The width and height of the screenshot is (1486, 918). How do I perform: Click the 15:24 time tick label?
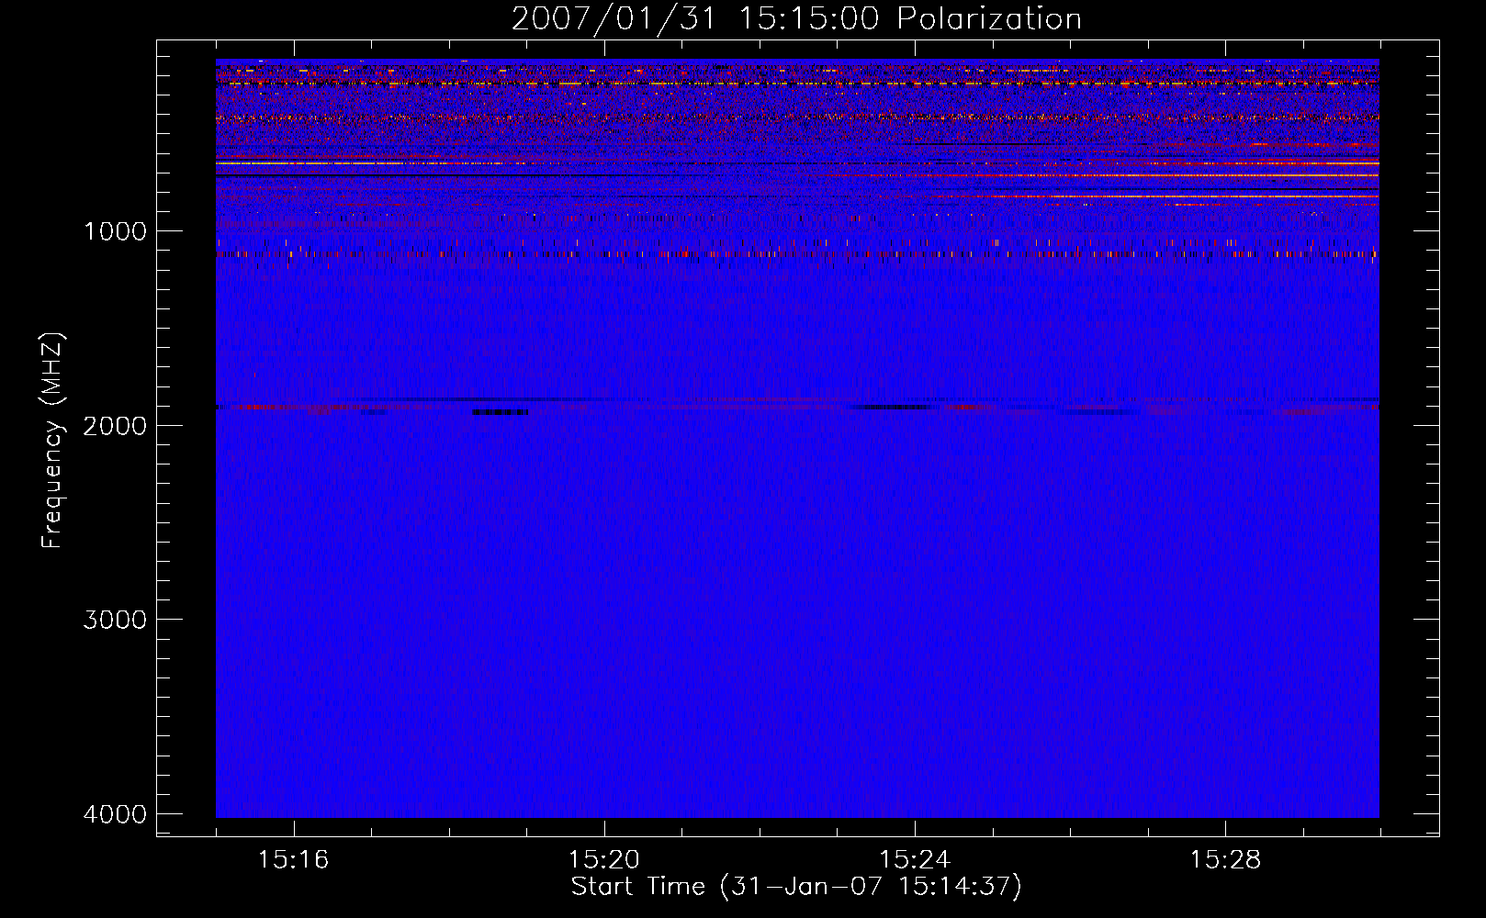tap(915, 860)
